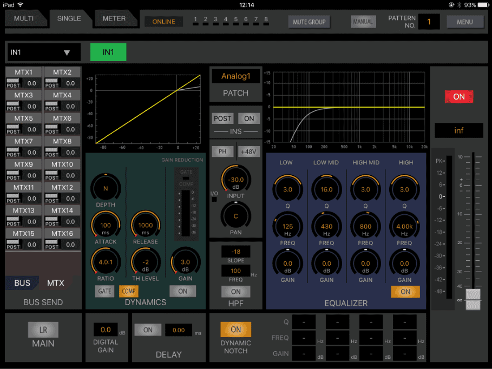
Task: Open the PATTERN NO. value selector
Action: tap(429, 22)
